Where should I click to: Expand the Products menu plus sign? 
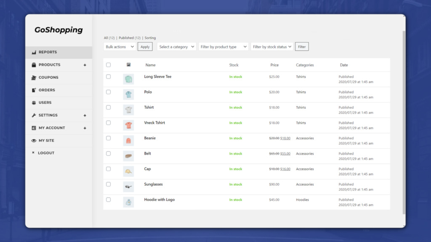(x=85, y=65)
